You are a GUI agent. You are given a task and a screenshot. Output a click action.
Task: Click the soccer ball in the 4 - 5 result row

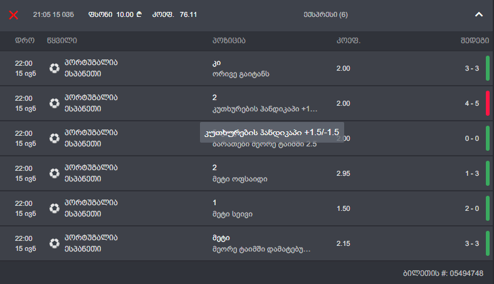pos(55,103)
